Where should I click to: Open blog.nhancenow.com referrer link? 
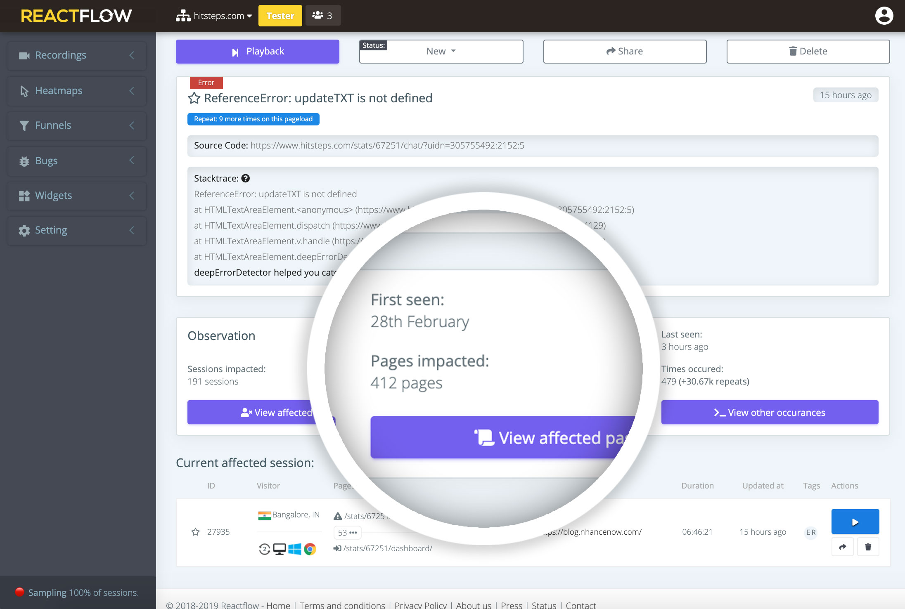(593, 532)
